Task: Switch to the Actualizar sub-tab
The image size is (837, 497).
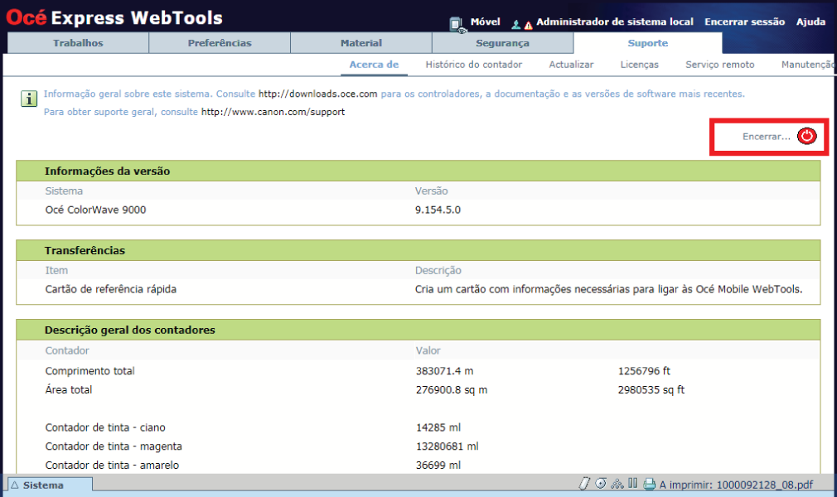Action: 571,65
